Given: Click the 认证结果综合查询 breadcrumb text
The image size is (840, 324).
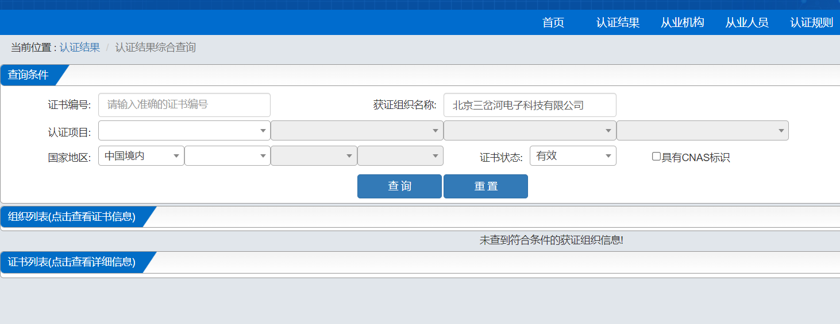Looking at the screenshot, I should pos(156,48).
